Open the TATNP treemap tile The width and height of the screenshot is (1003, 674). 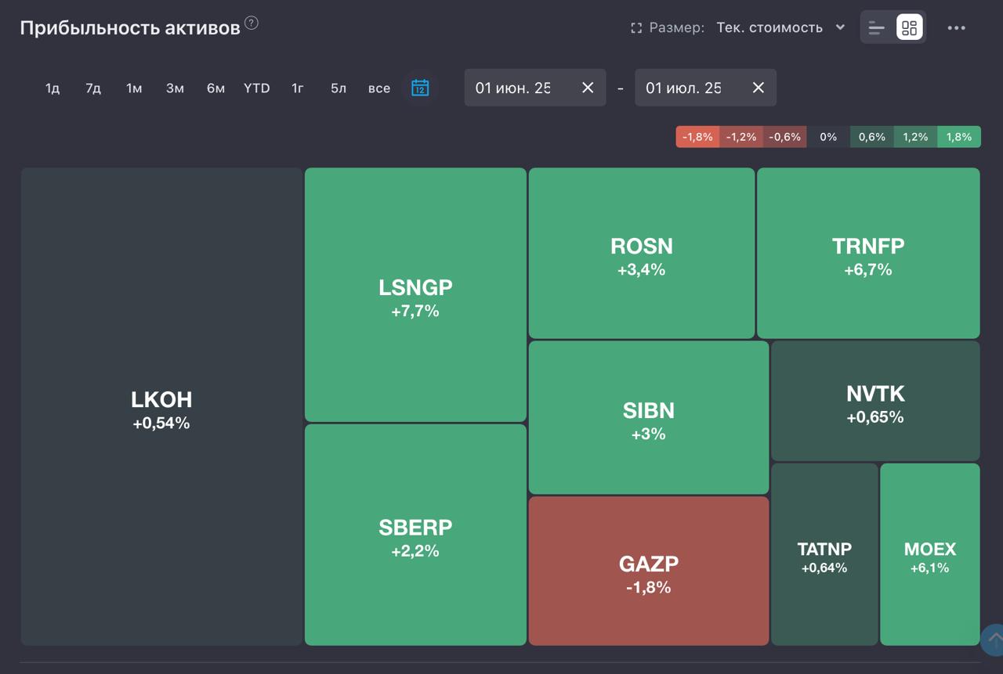coord(824,554)
